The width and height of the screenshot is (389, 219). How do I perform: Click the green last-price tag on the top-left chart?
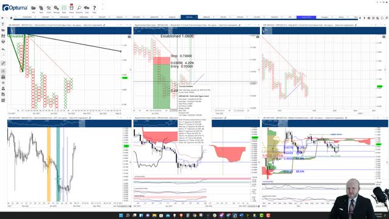click(125, 78)
